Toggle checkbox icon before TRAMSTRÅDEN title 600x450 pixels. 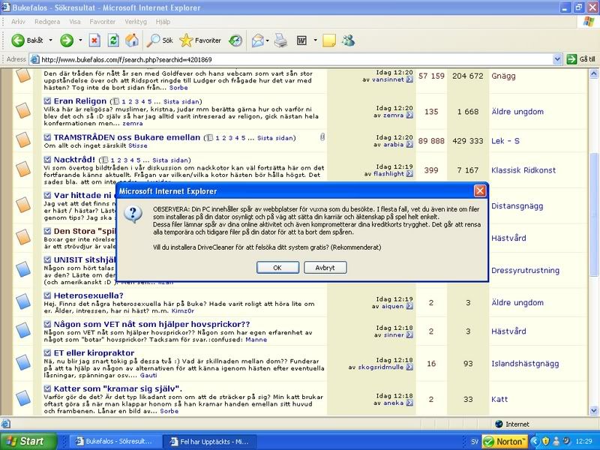47,137
